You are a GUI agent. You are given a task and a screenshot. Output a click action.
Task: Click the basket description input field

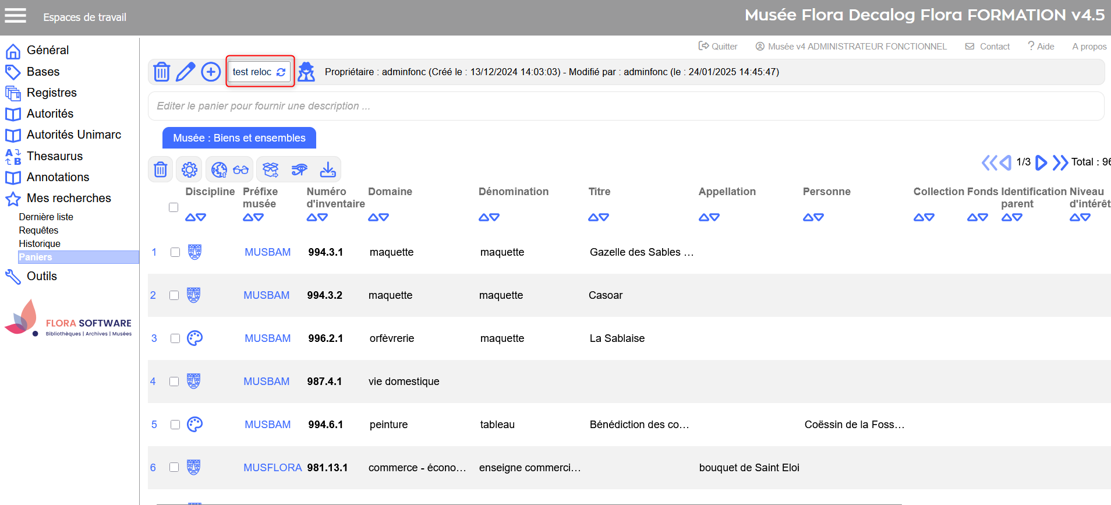[626, 106]
